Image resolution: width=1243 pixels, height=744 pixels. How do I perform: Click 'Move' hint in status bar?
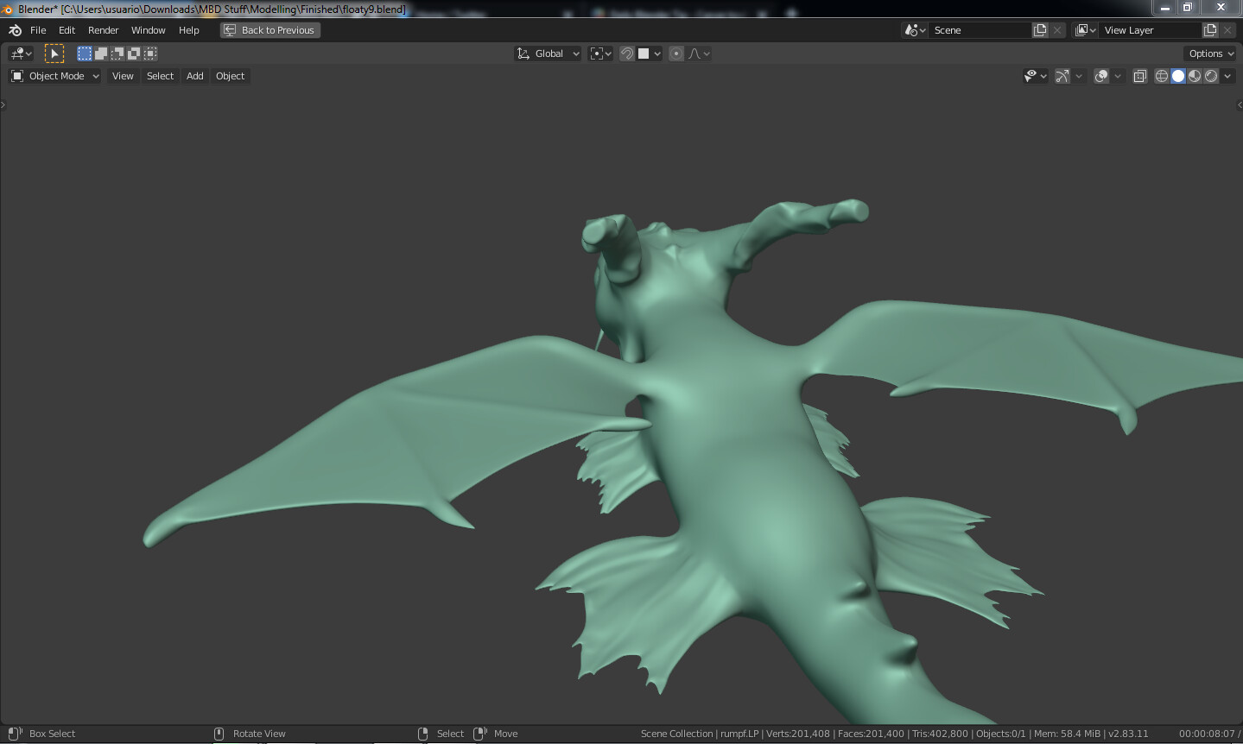tap(505, 734)
